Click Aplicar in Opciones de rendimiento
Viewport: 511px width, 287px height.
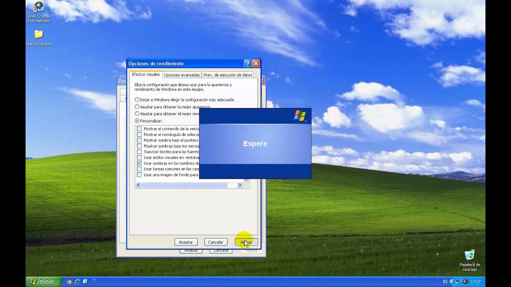click(246, 242)
